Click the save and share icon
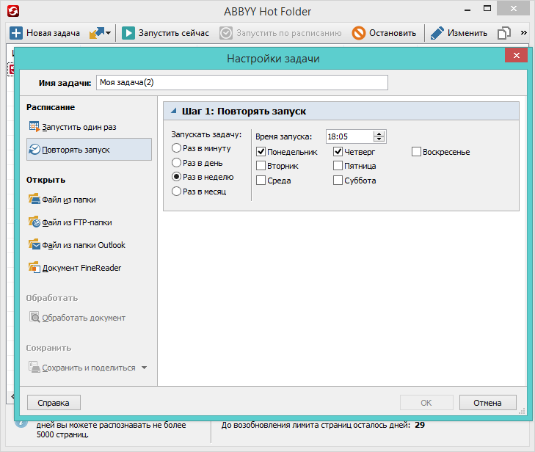535x452 pixels. (34, 367)
